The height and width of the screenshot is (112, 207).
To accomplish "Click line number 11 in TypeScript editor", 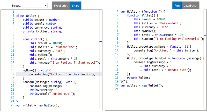I will [x=12, y=51].
